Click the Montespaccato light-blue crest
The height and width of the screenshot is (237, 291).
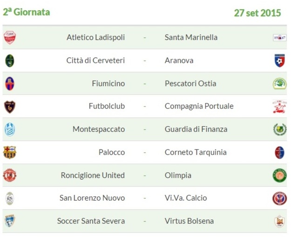10,129
